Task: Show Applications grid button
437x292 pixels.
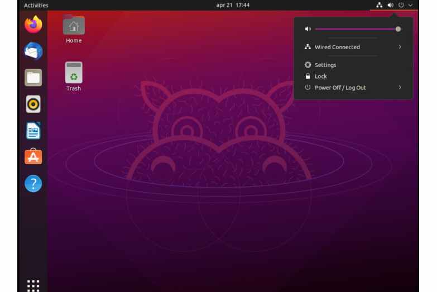Action: tap(33, 285)
